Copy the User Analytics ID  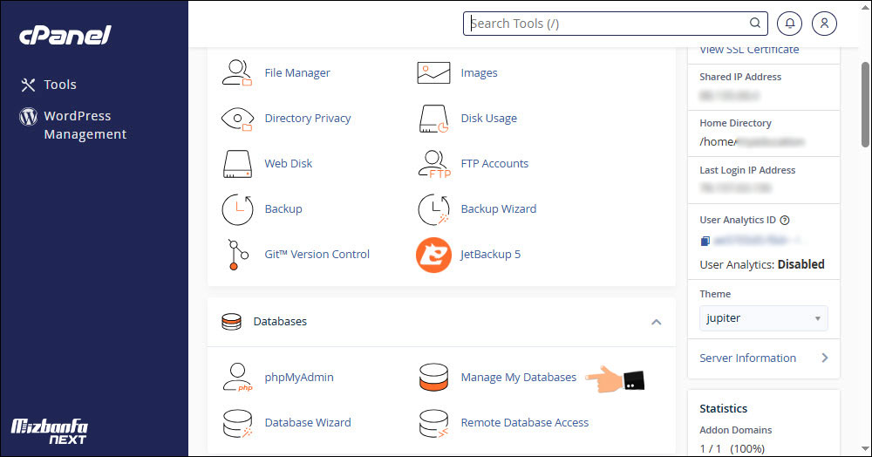705,241
